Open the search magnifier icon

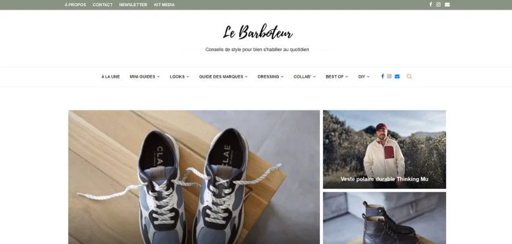[x=409, y=76]
